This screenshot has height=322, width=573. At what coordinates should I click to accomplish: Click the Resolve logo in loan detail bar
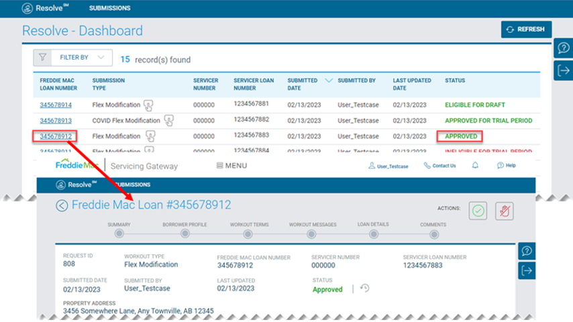click(76, 185)
